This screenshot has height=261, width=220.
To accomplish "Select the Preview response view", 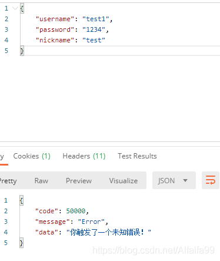I will pyautogui.click(x=79, y=181).
